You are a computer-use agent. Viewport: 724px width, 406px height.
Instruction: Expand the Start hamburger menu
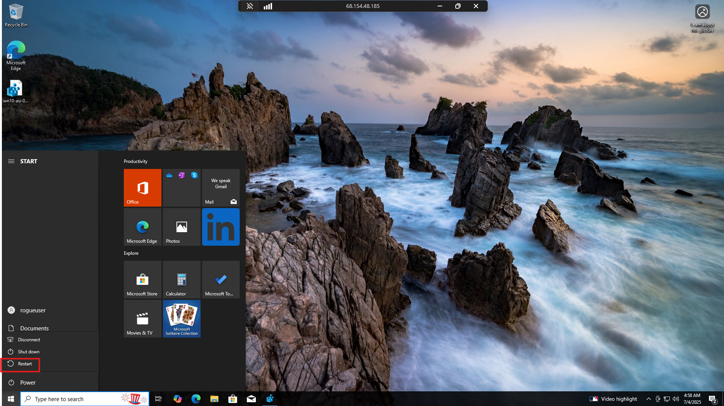(11, 161)
